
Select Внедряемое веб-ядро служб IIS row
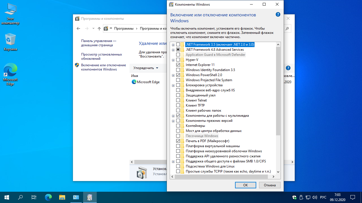tap(210, 90)
